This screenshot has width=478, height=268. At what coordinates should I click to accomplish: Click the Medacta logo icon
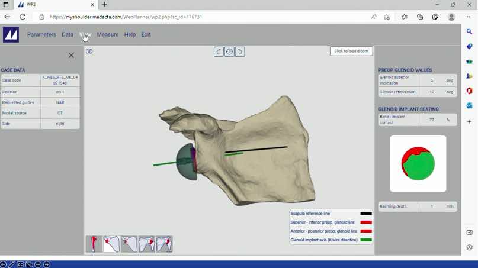(11, 35)
